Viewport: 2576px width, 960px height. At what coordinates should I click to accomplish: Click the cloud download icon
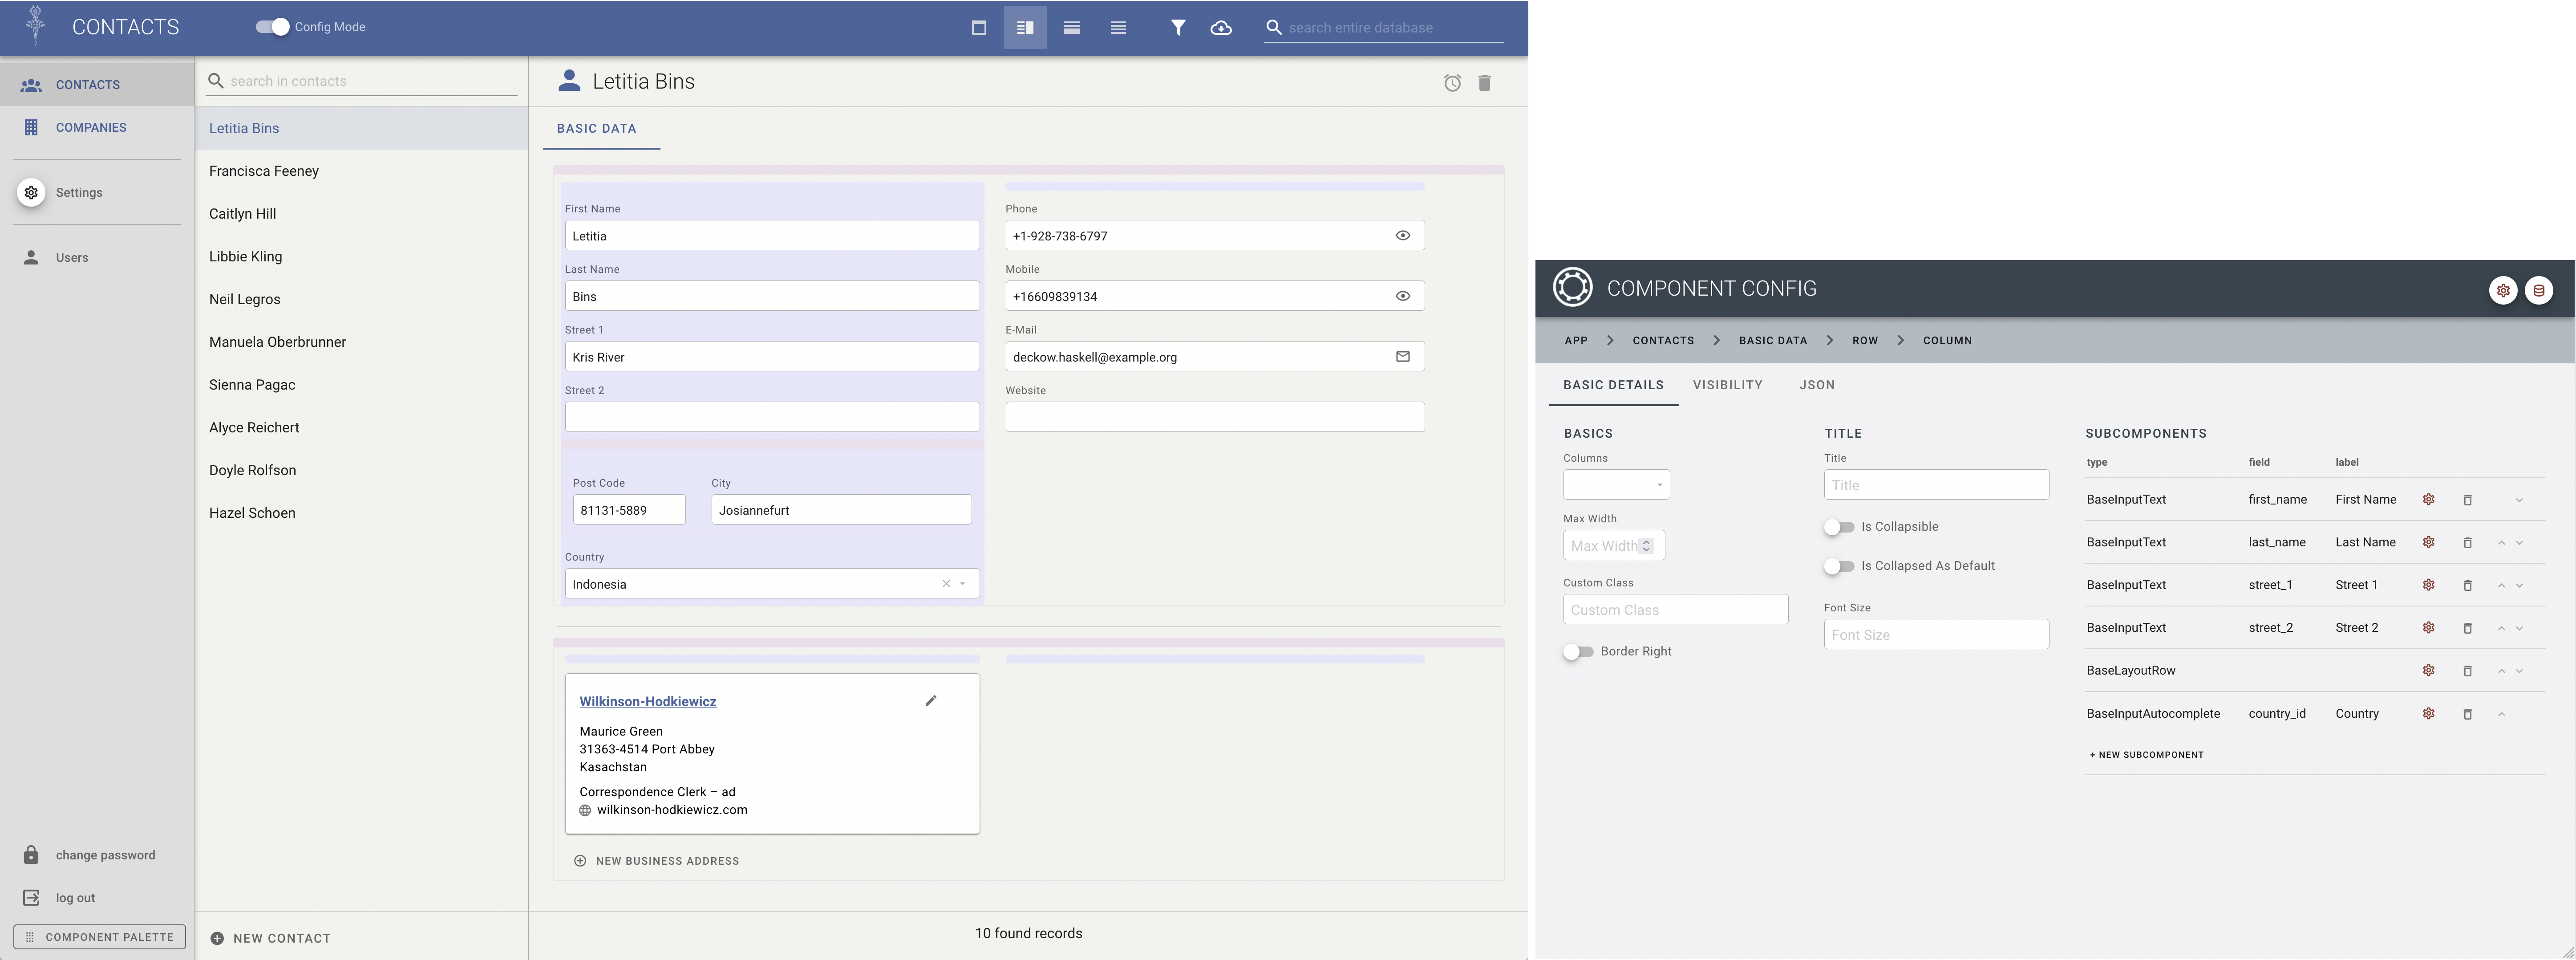pyautogui.click(x=1221, y=28)
